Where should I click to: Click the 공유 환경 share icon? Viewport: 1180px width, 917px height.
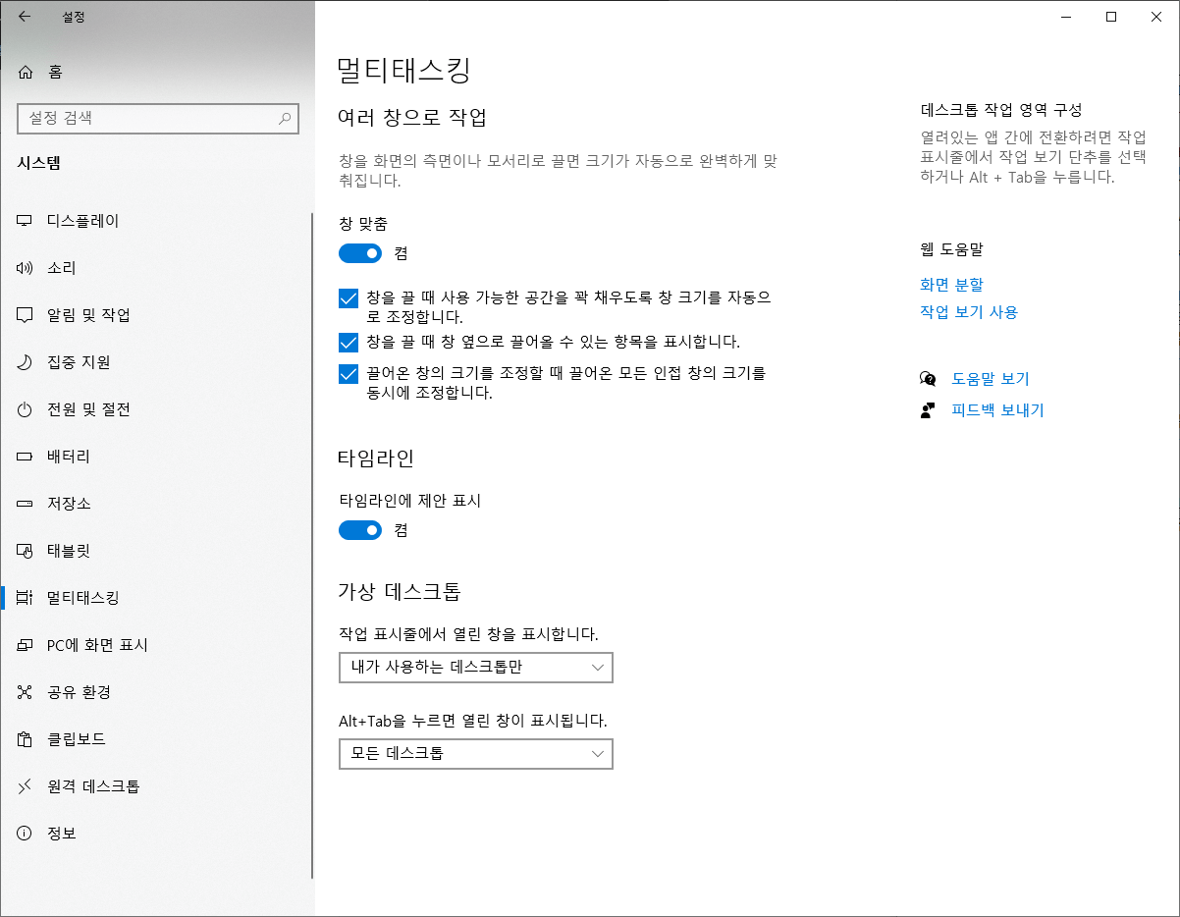click(26, 692)
